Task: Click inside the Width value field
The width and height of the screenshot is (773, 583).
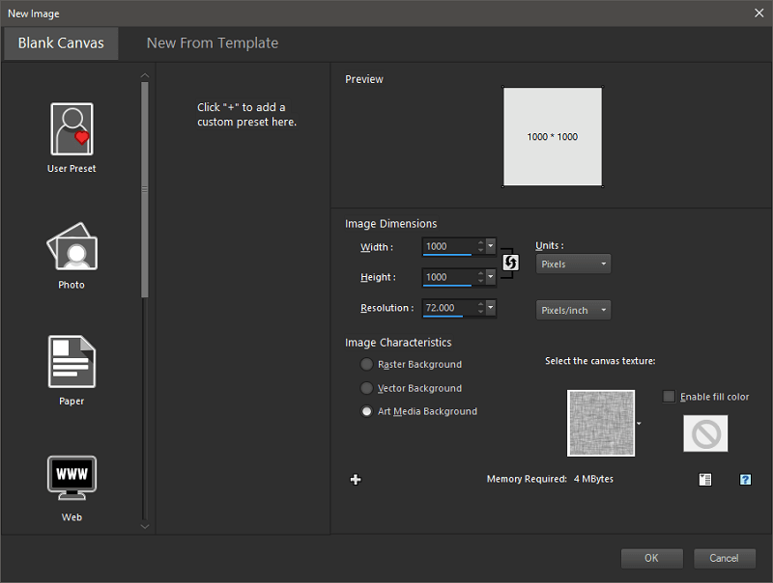Action: tap(448, 246)
